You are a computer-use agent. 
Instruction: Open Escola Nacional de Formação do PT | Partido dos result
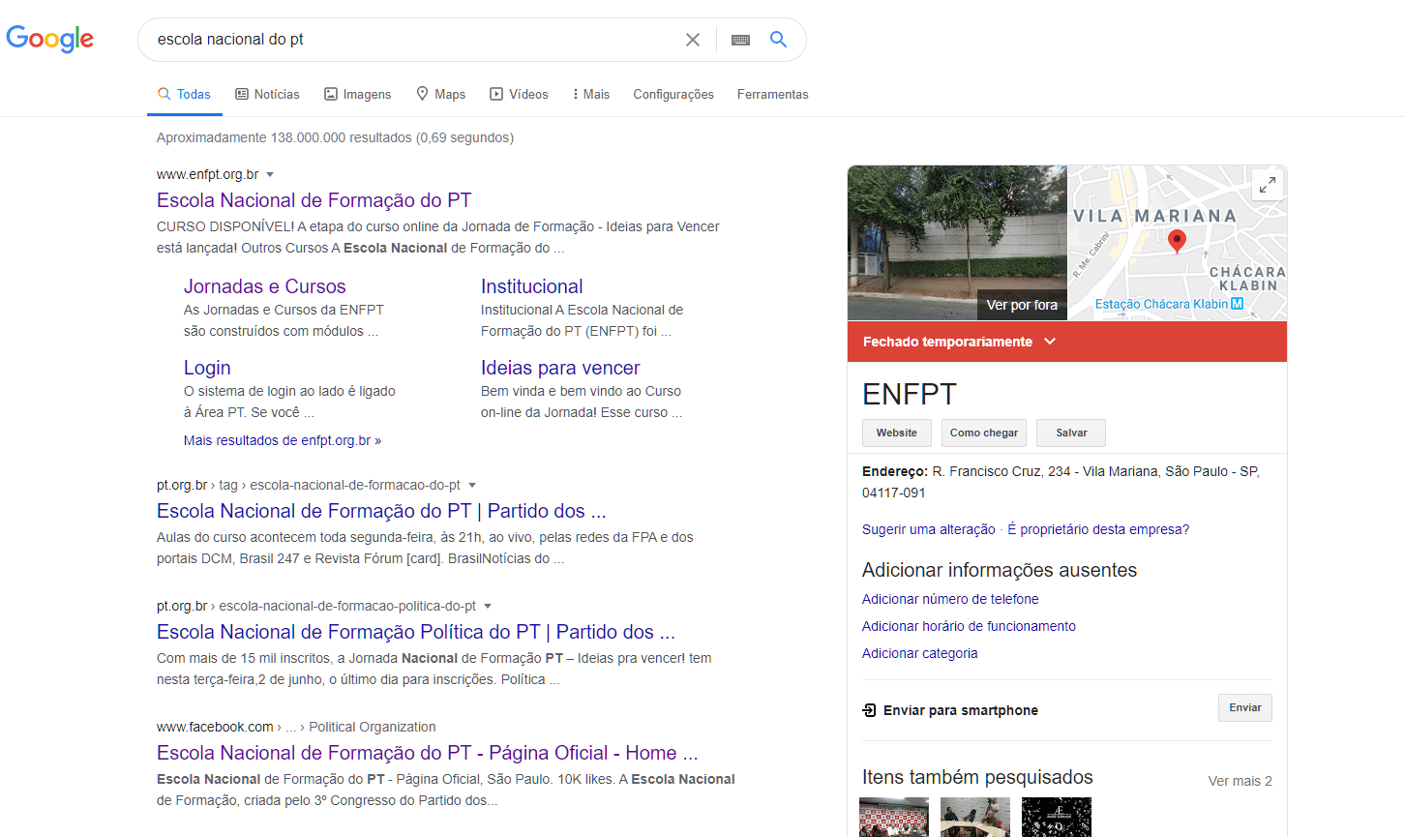pos(381,511)
